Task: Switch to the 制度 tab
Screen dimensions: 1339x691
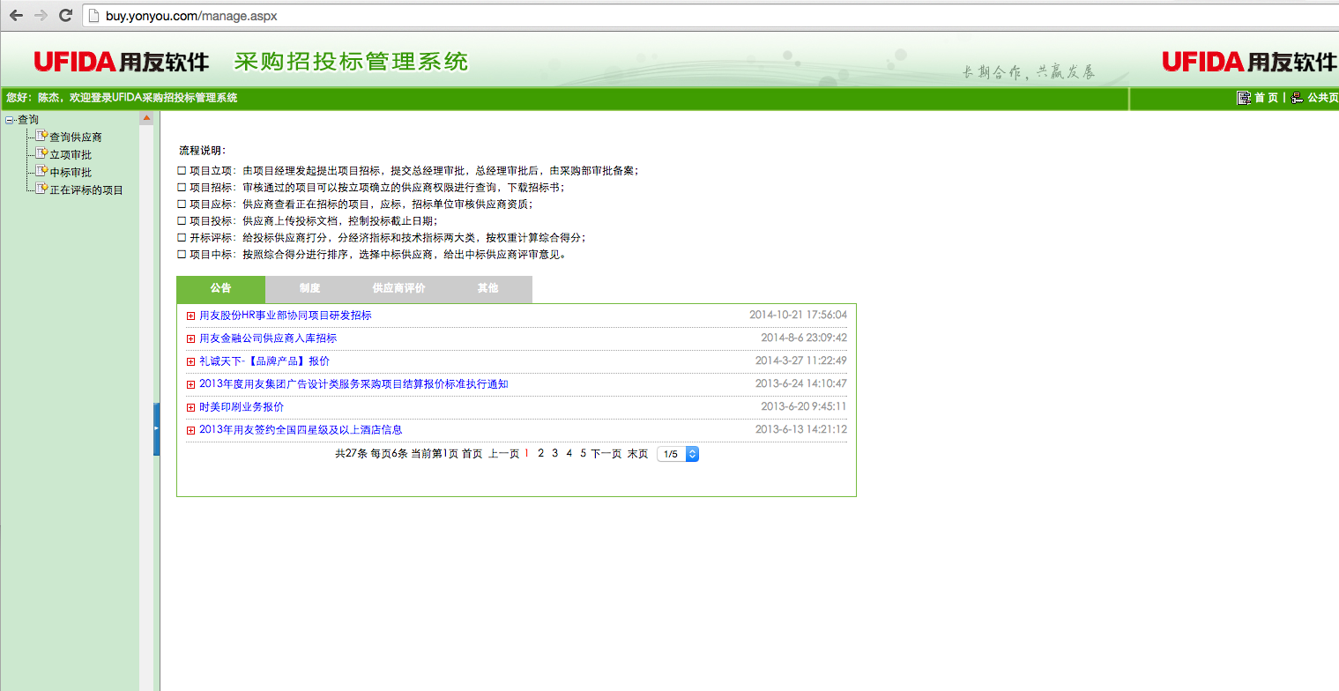Action: (x=309, y=289)
